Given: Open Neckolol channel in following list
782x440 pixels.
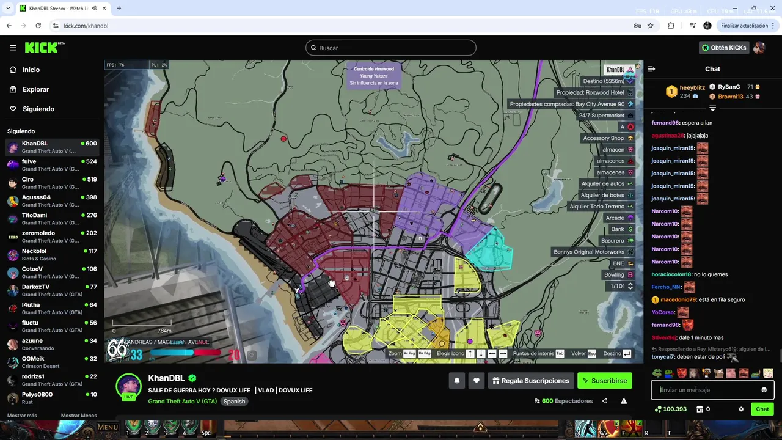Looking at the screenshot, I should 52,255.
